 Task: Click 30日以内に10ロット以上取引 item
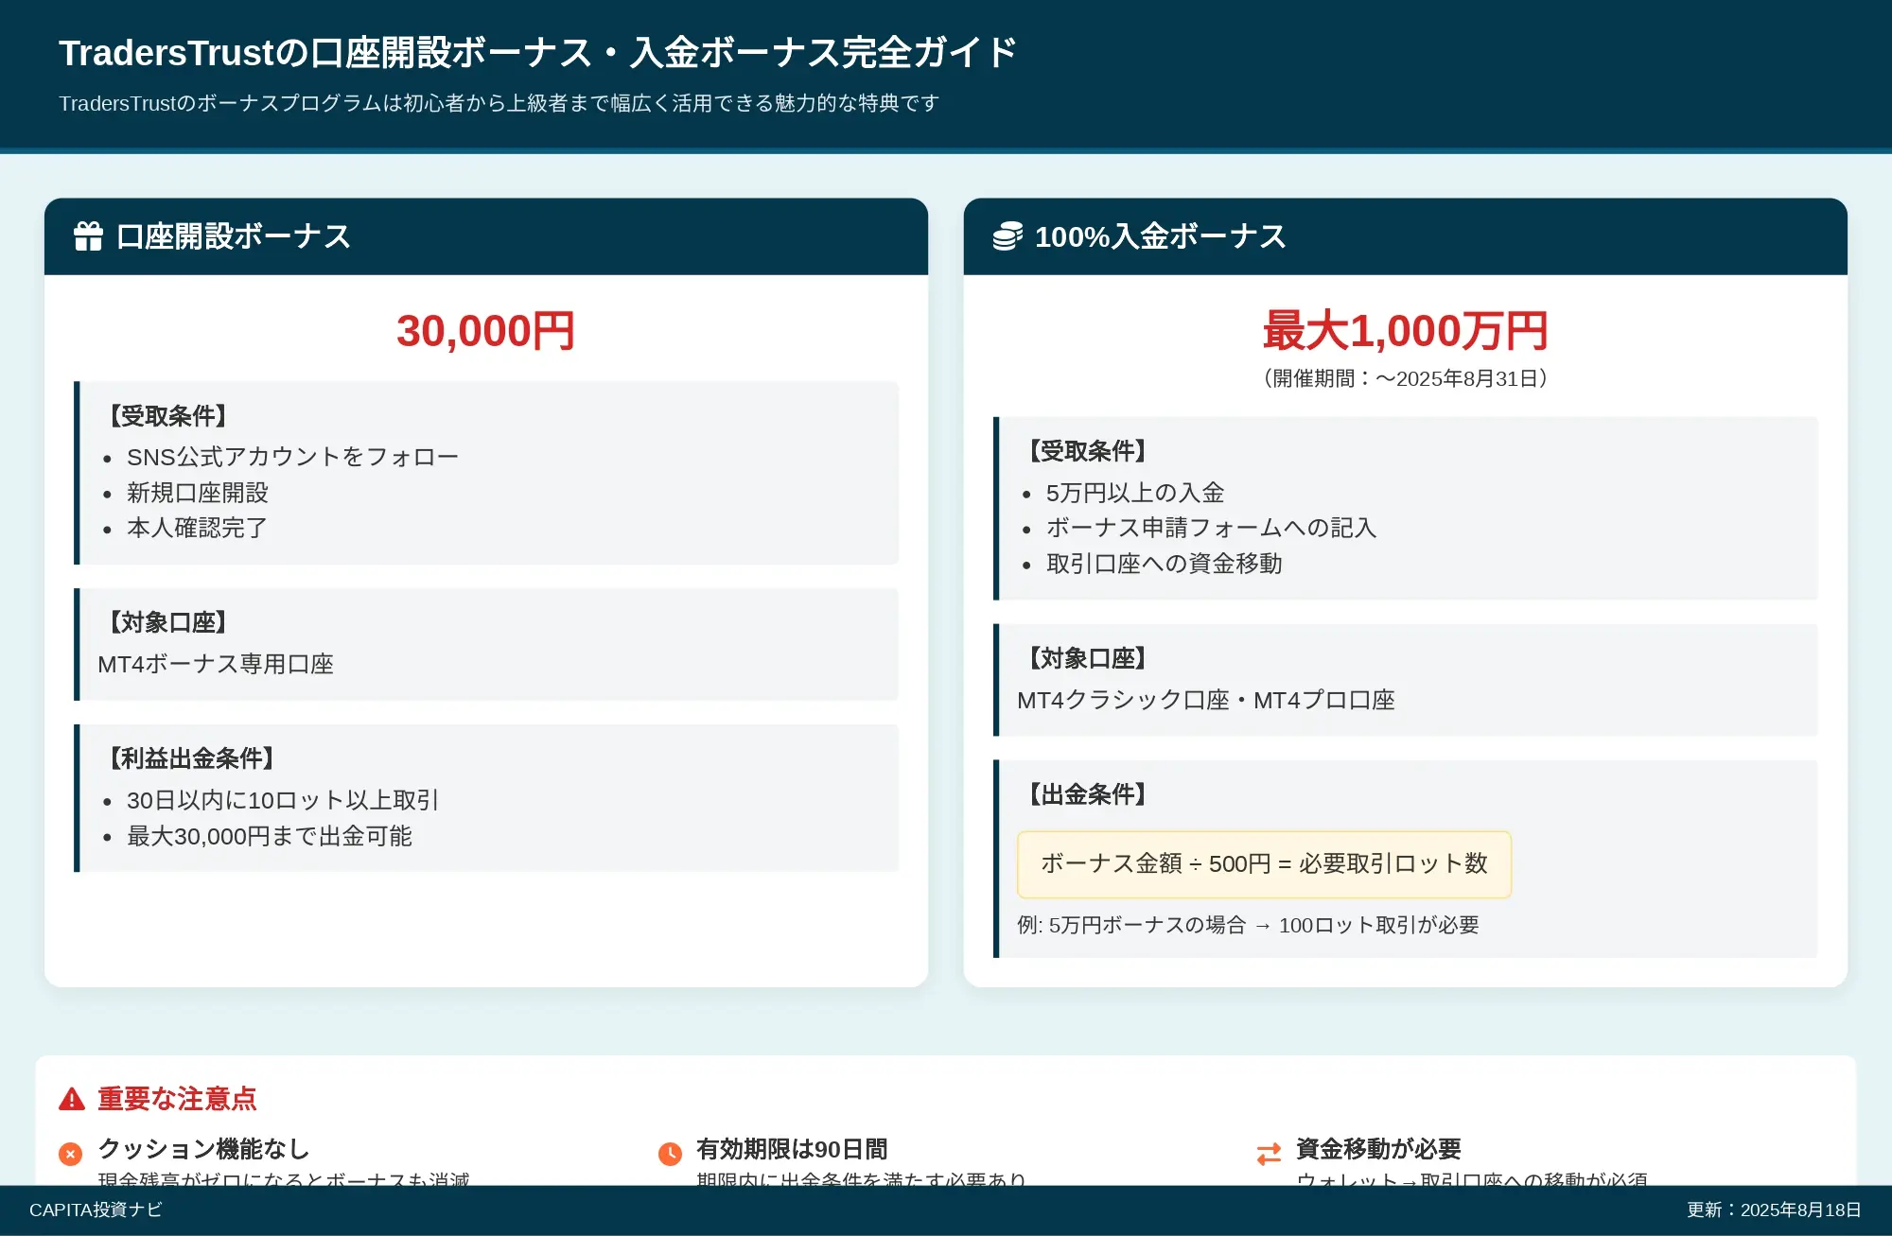coord(283,800)
